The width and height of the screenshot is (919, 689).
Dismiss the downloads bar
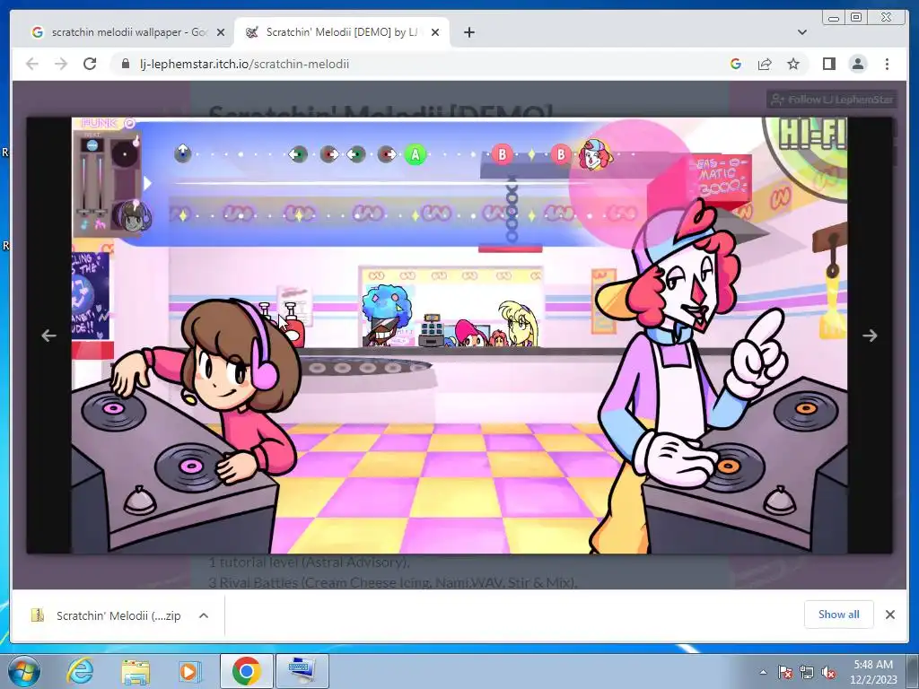890,614
